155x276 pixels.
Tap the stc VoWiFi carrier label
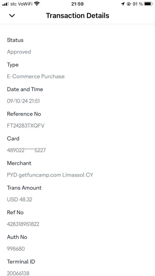pos(21,4)
